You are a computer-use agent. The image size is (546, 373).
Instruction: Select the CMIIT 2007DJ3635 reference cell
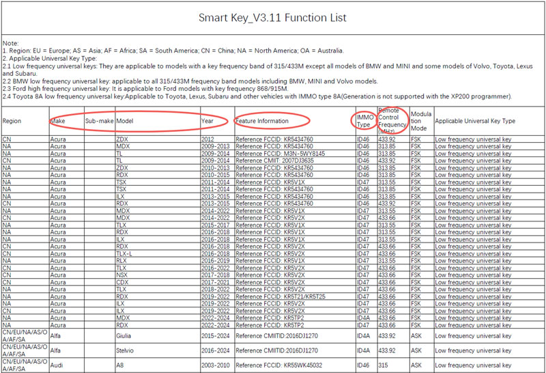pos(275,161)
